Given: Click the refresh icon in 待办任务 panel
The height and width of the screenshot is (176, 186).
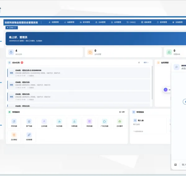Looking at the screenshot, I should 139,63.
